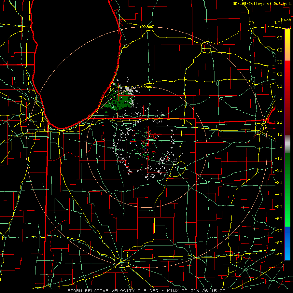
Task: Click the 0 knot scale label
Action: coord(281,146)
